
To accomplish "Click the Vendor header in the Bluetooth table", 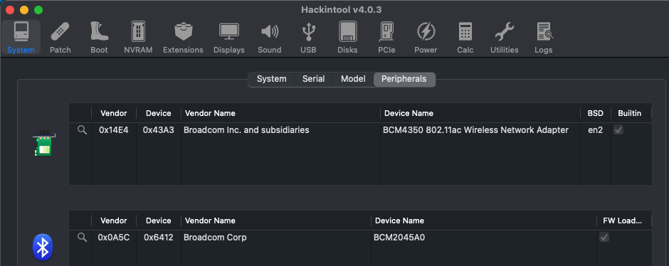I will click(x=113, y=220).
